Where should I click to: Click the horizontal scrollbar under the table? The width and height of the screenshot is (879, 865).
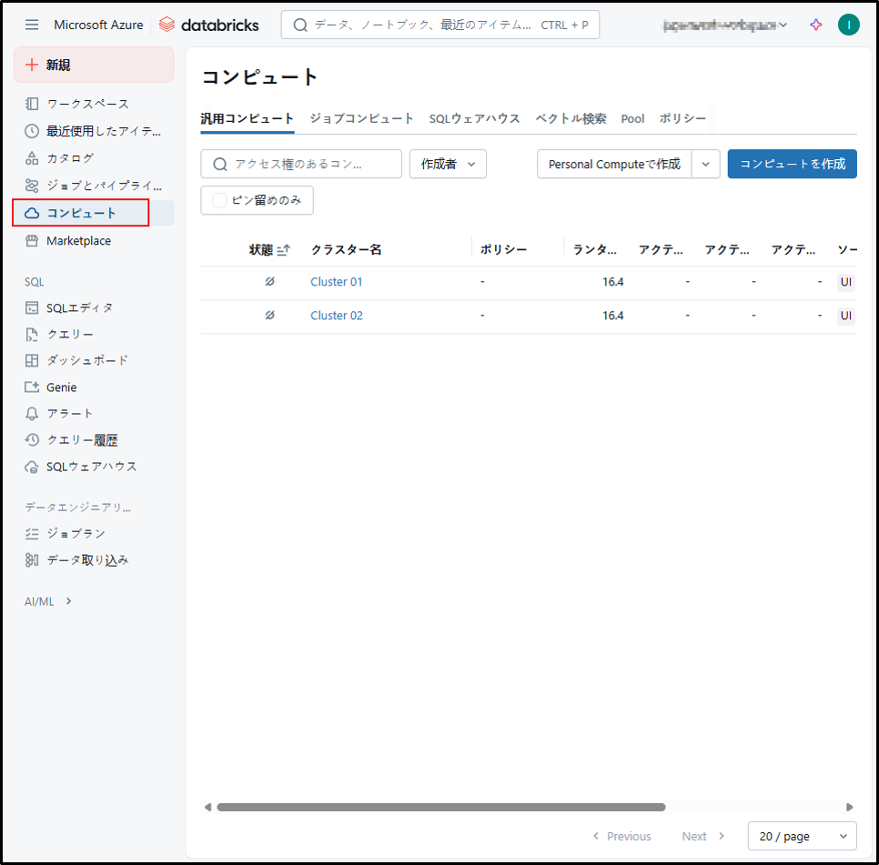pos(440,807)
